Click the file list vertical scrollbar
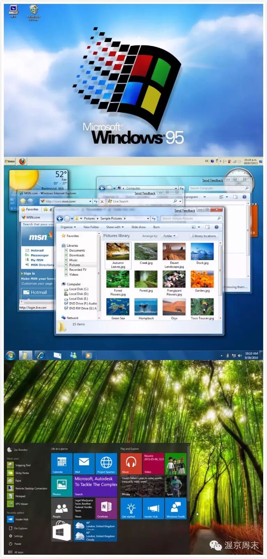The width and height of the screenshot is (267, 559). (220, 281)
